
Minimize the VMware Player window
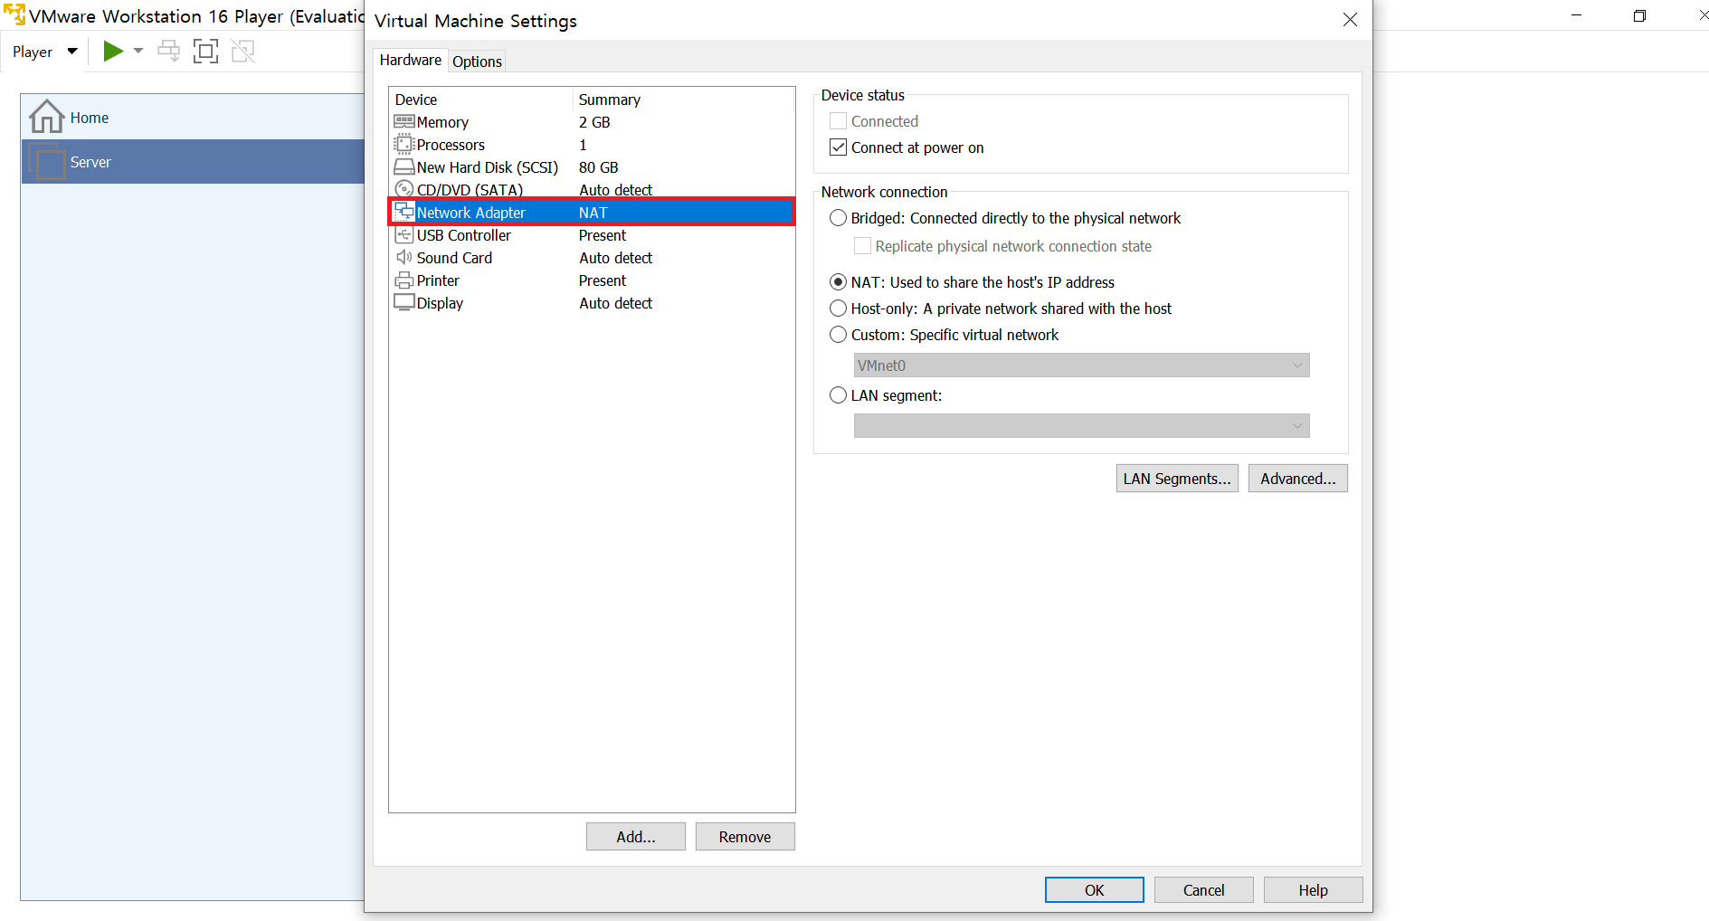tap(1577, 15)
